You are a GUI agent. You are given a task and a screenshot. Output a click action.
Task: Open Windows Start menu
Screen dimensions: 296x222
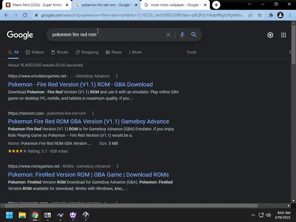(x=9, y=215)
